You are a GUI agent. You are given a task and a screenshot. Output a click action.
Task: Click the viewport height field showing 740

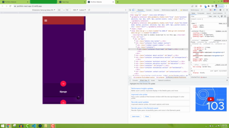[x=67, y=10]
